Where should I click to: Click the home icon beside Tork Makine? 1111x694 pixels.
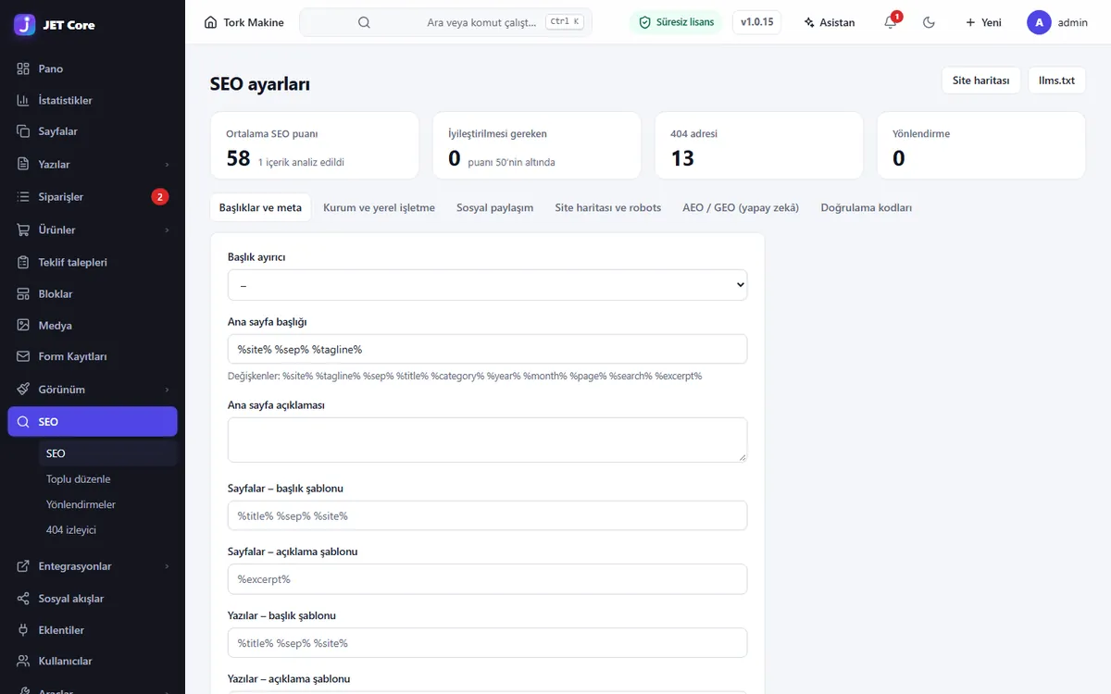tap(211, 22)
